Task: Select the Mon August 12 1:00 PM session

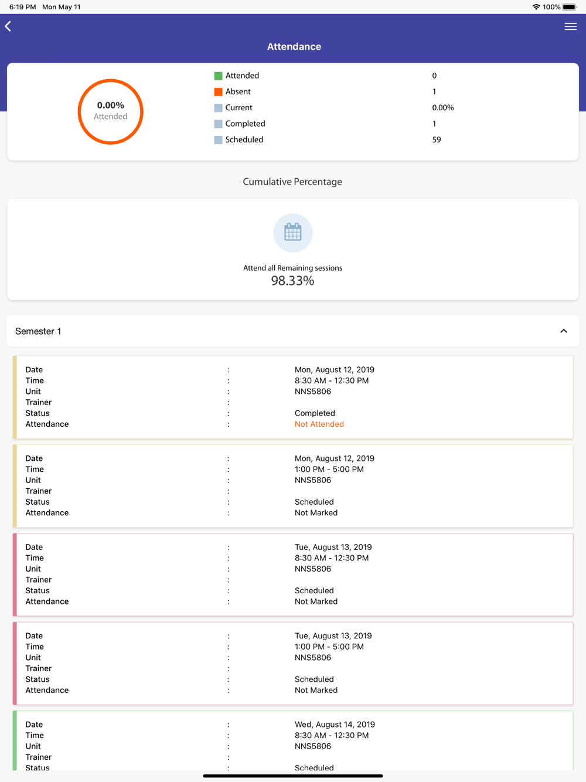Action: tap(293, 486)
